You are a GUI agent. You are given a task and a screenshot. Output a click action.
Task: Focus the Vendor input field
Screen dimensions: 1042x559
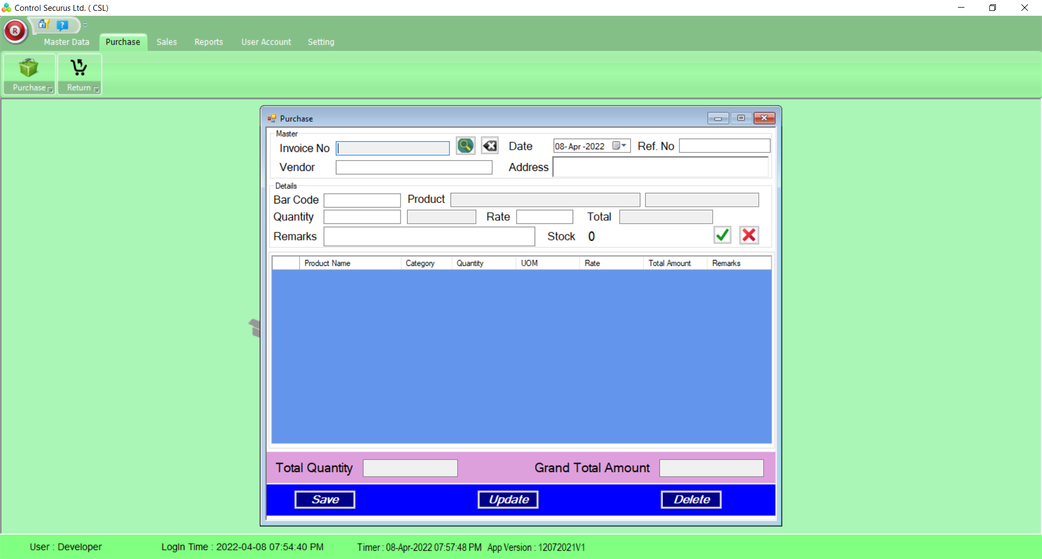point(414,167)
